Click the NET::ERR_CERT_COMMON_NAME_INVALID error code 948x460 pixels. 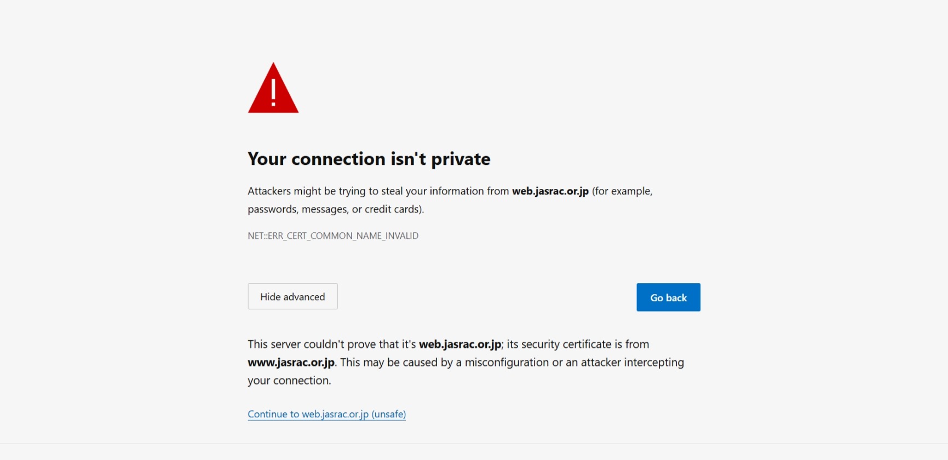[x=333, y=235]
